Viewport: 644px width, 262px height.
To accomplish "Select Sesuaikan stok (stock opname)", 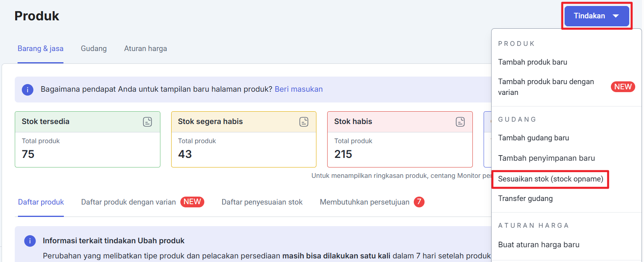I will [x=550, y=179].
